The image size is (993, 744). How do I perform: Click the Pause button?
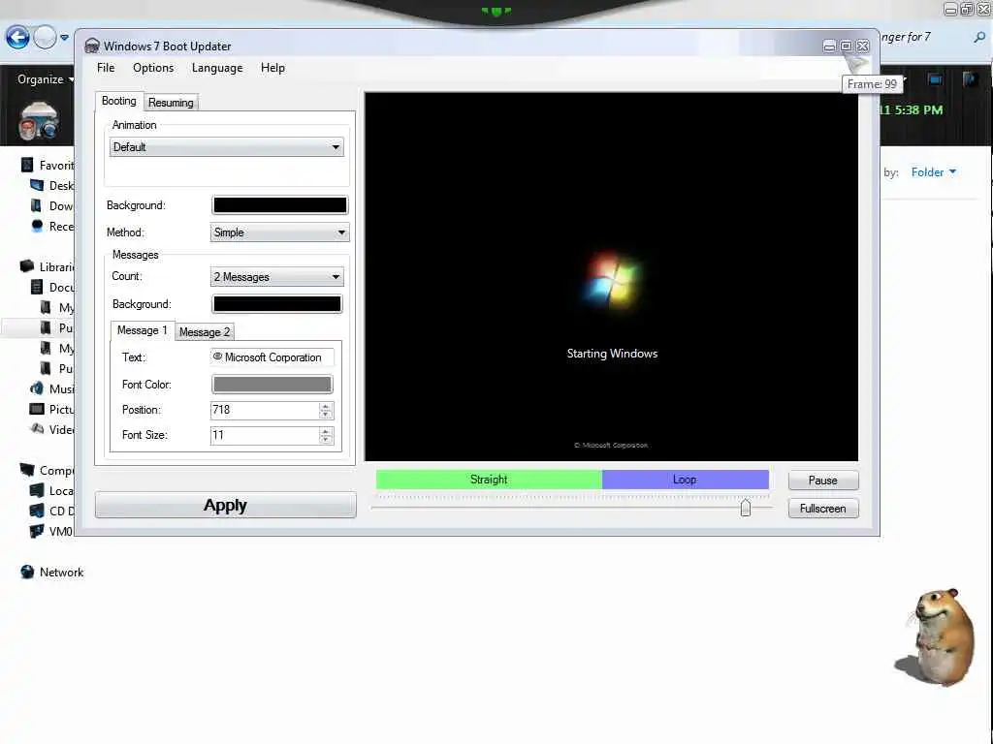coord(823,480)
